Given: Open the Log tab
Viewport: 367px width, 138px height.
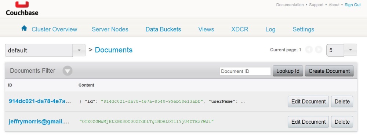Looking at the screenshot, I should [x=270, y=29].
